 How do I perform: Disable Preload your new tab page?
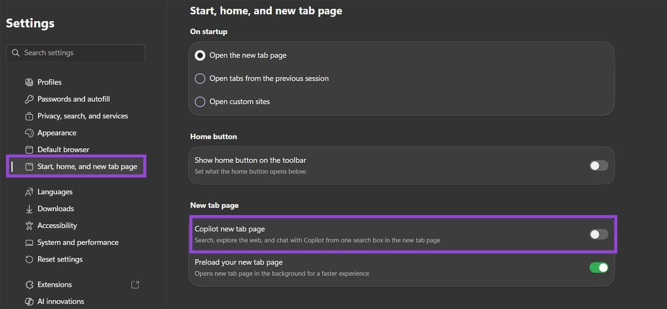(x=599, y=267)
